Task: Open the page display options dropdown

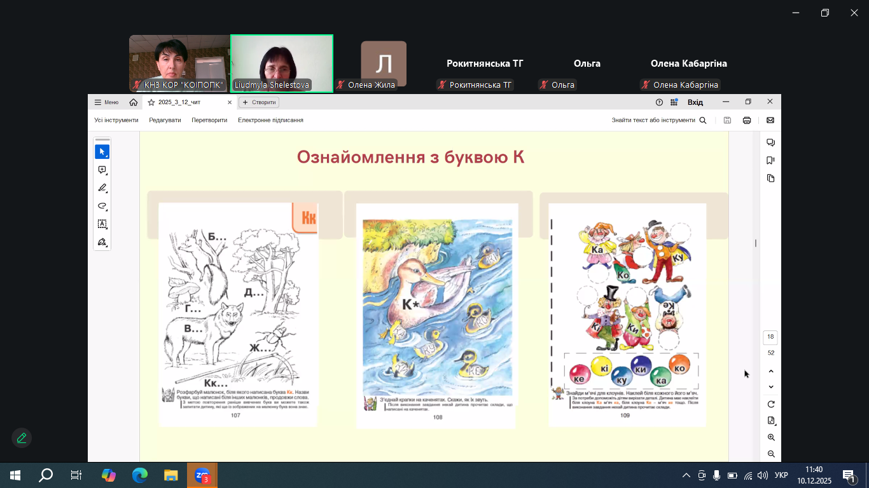Action: [771, 421]
